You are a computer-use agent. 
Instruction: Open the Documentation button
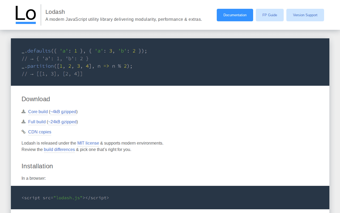click(x=235, y=15)
